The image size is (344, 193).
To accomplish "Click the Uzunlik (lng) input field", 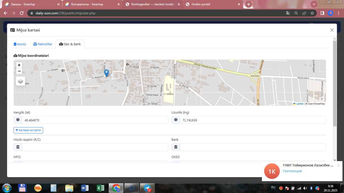I will (253, 120).
